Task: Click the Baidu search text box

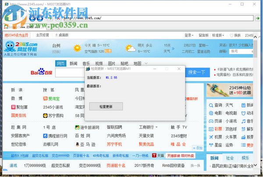Action: point(70,72)
